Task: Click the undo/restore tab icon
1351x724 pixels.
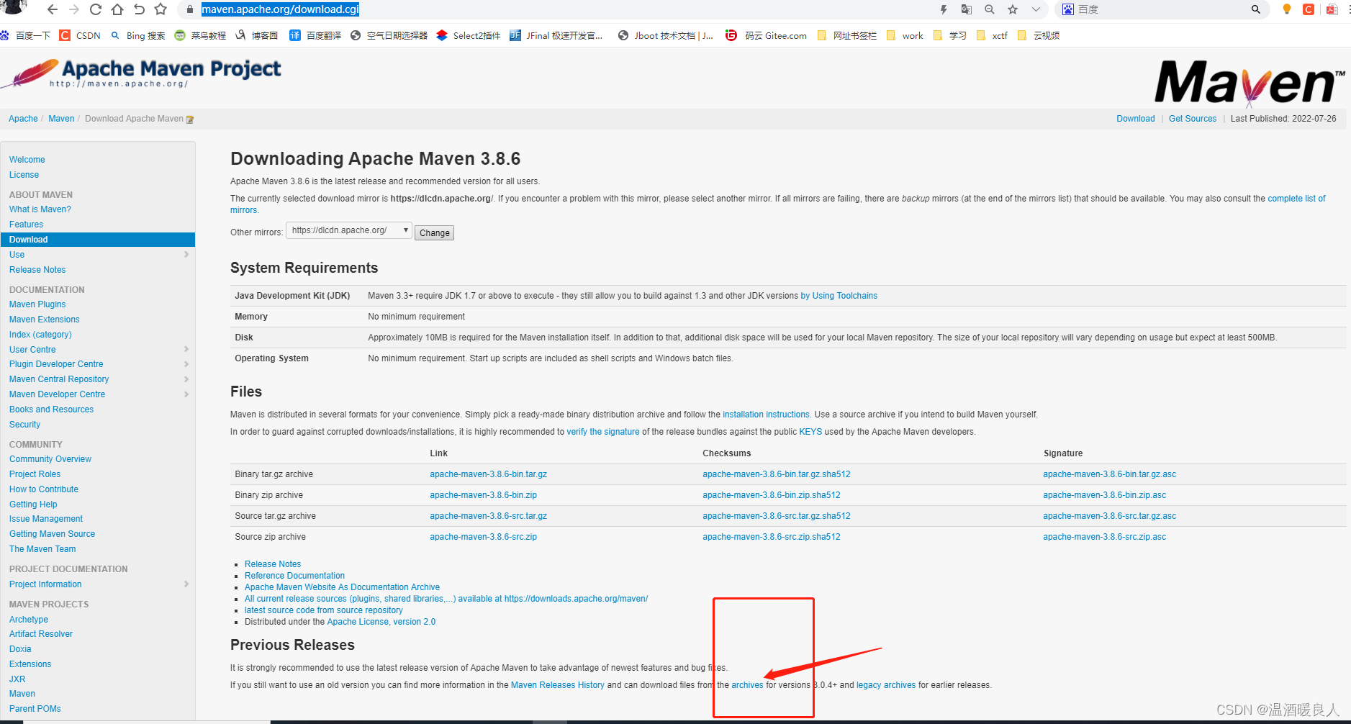Action: coord(139,9)
